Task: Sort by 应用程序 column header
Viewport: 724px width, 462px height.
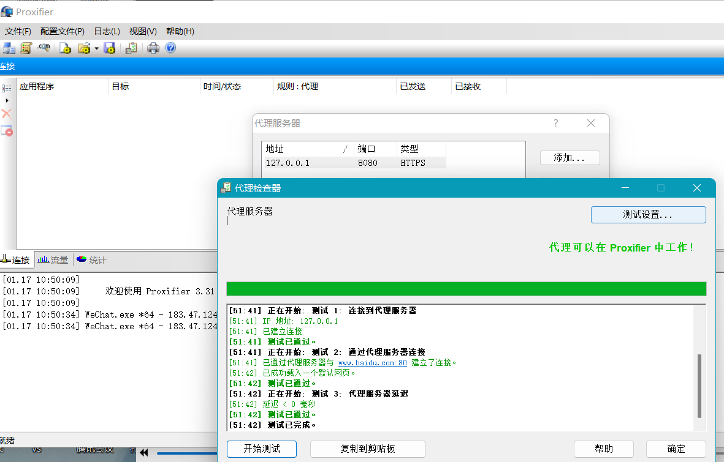Action: tap(63, 86)
